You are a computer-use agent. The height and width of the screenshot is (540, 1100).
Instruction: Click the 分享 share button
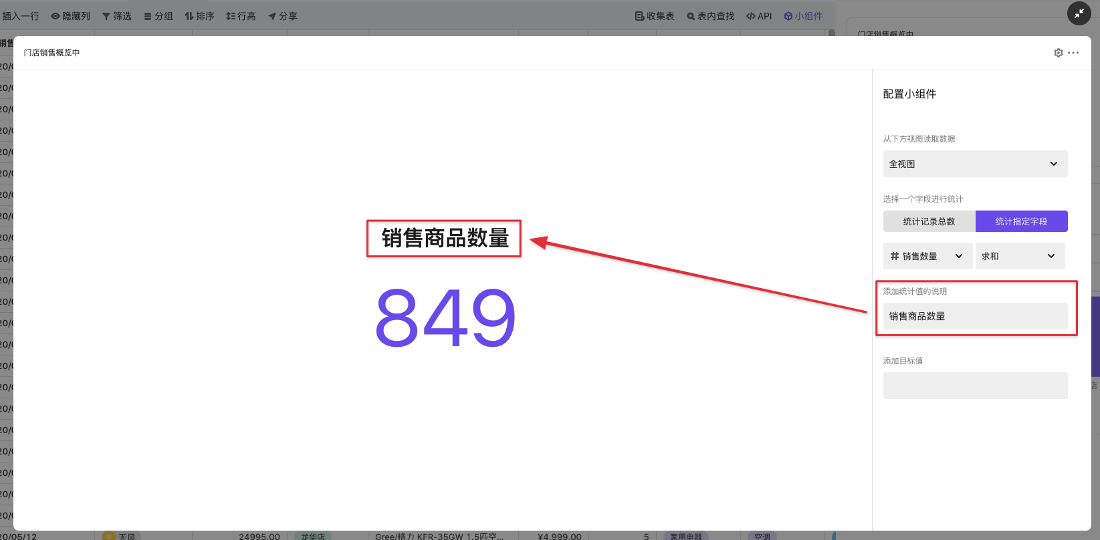click(283, 16)
